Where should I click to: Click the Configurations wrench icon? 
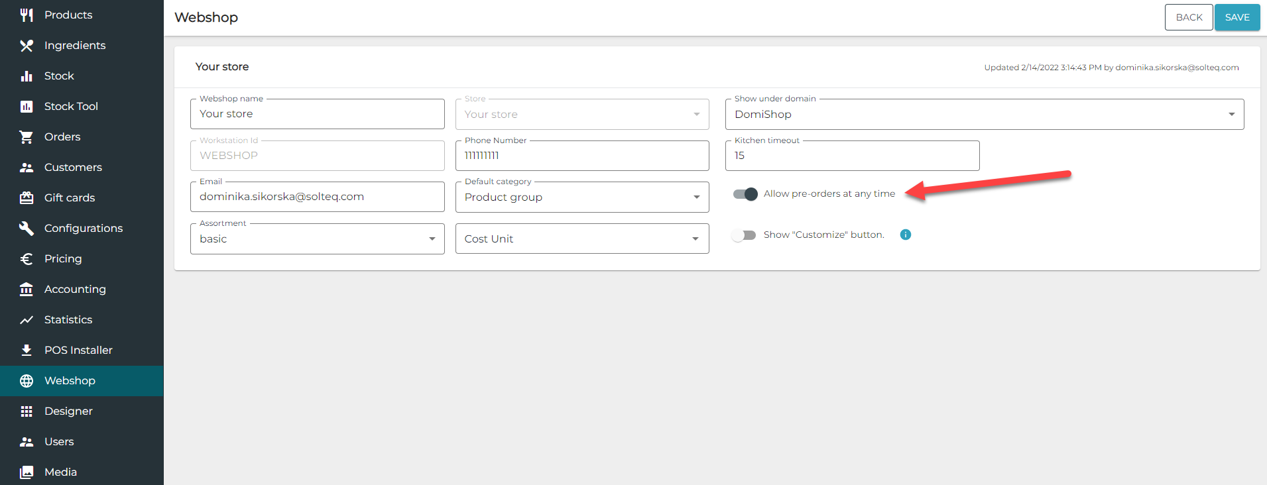pos(27,229)
